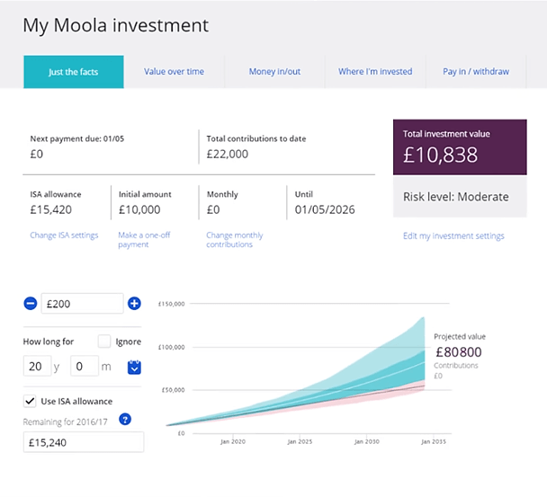The height and width of the screenshot is (497, 547).
Task: Click the Contributions £0 text beside chart
Action: [455, 370]
